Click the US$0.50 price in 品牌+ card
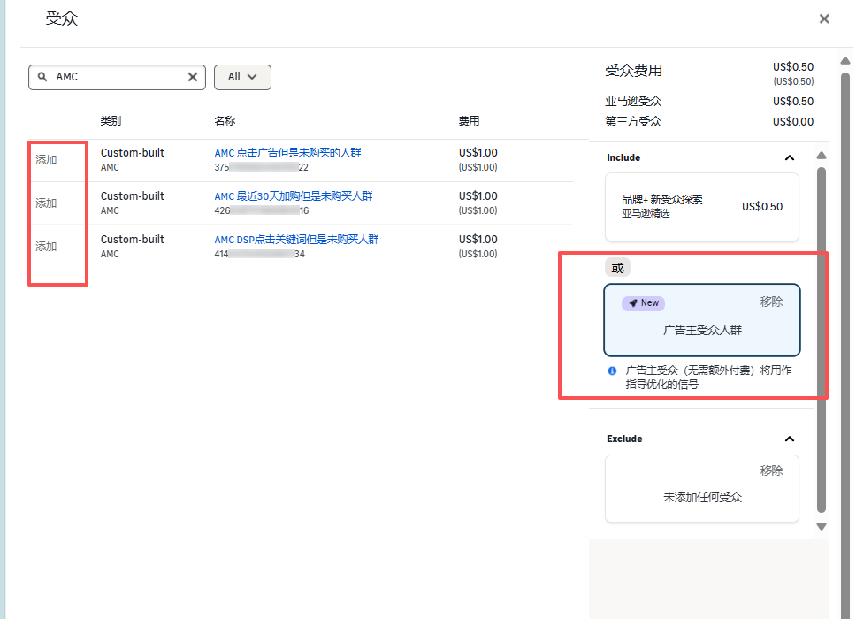 (762, 207)
